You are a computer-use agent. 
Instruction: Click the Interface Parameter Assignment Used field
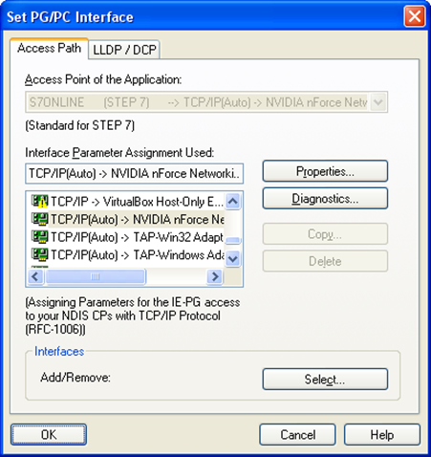pos(135,174)
